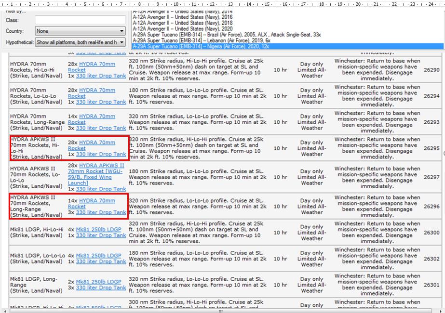Select A-12A Avenger II United States 2020
Image resolution: width=445 pixels, height=313 pixels.
point(183,28)
